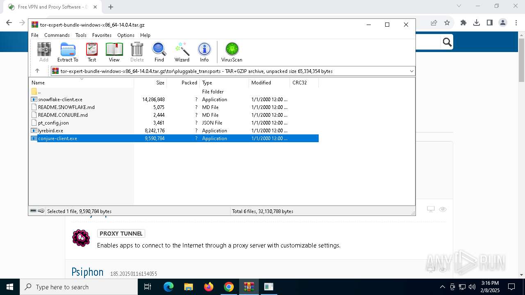Launch the Wizard tool icon
The image size is (525, 295).
pyautogui.click(x=182, y=52)
